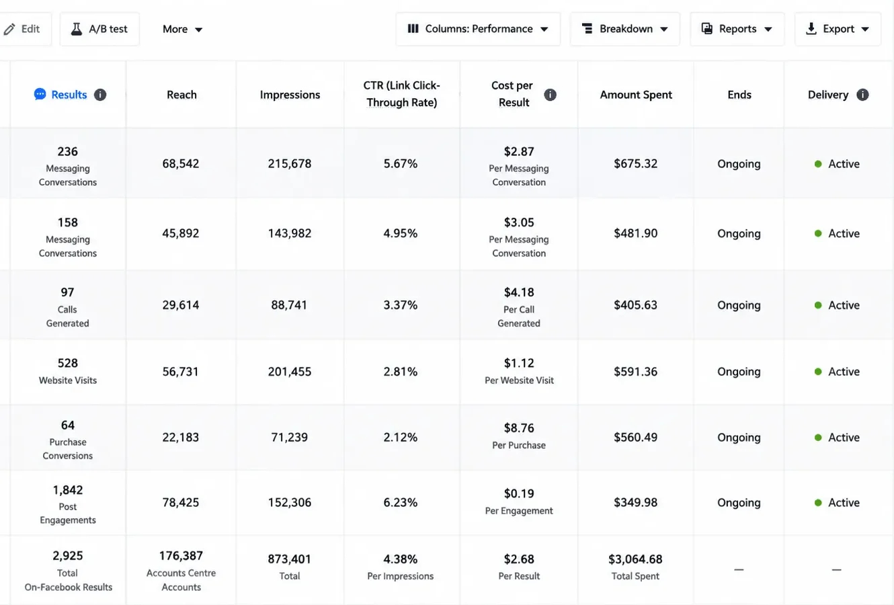Sort by the Cost per Result header

[512, 94]
